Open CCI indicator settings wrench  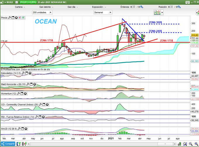click(x=40, y=105)
